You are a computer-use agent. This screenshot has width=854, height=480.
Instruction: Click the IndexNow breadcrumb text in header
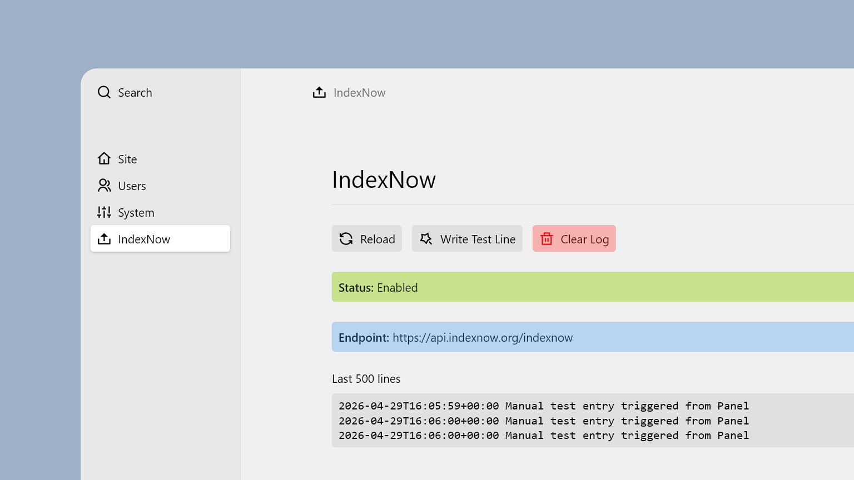point(359,93)
